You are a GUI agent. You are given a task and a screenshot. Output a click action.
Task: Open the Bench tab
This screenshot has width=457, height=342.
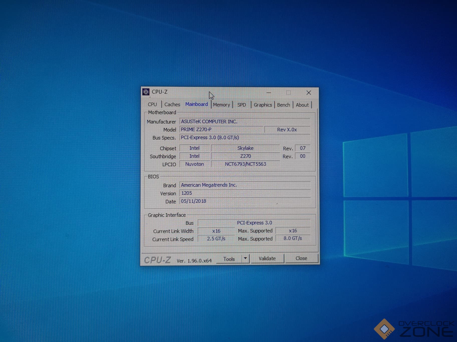pyautogui.click(x=283, y=105)
